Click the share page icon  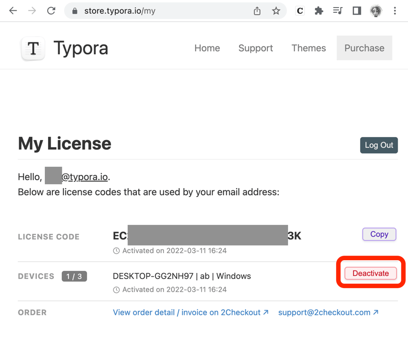click(257, 11)
